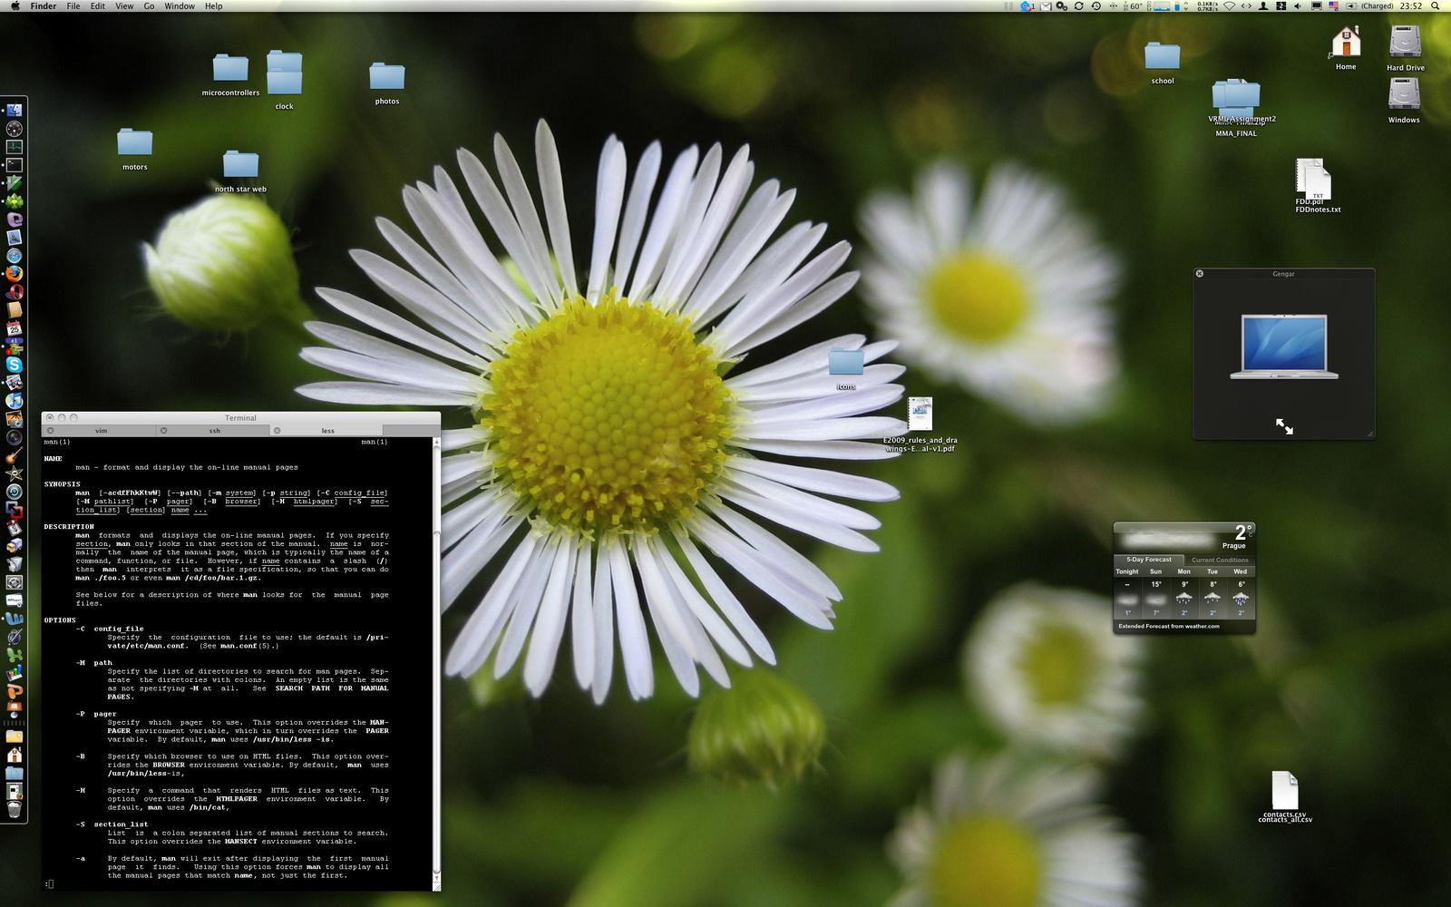
Task: Open Address Book in the Dock
Action: point(15,310)
